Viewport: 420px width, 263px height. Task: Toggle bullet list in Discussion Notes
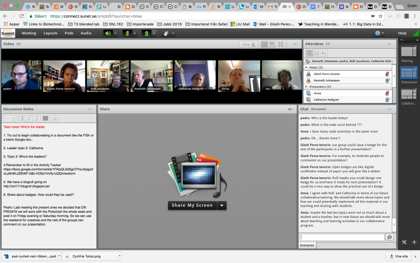(x=54, y=118)
